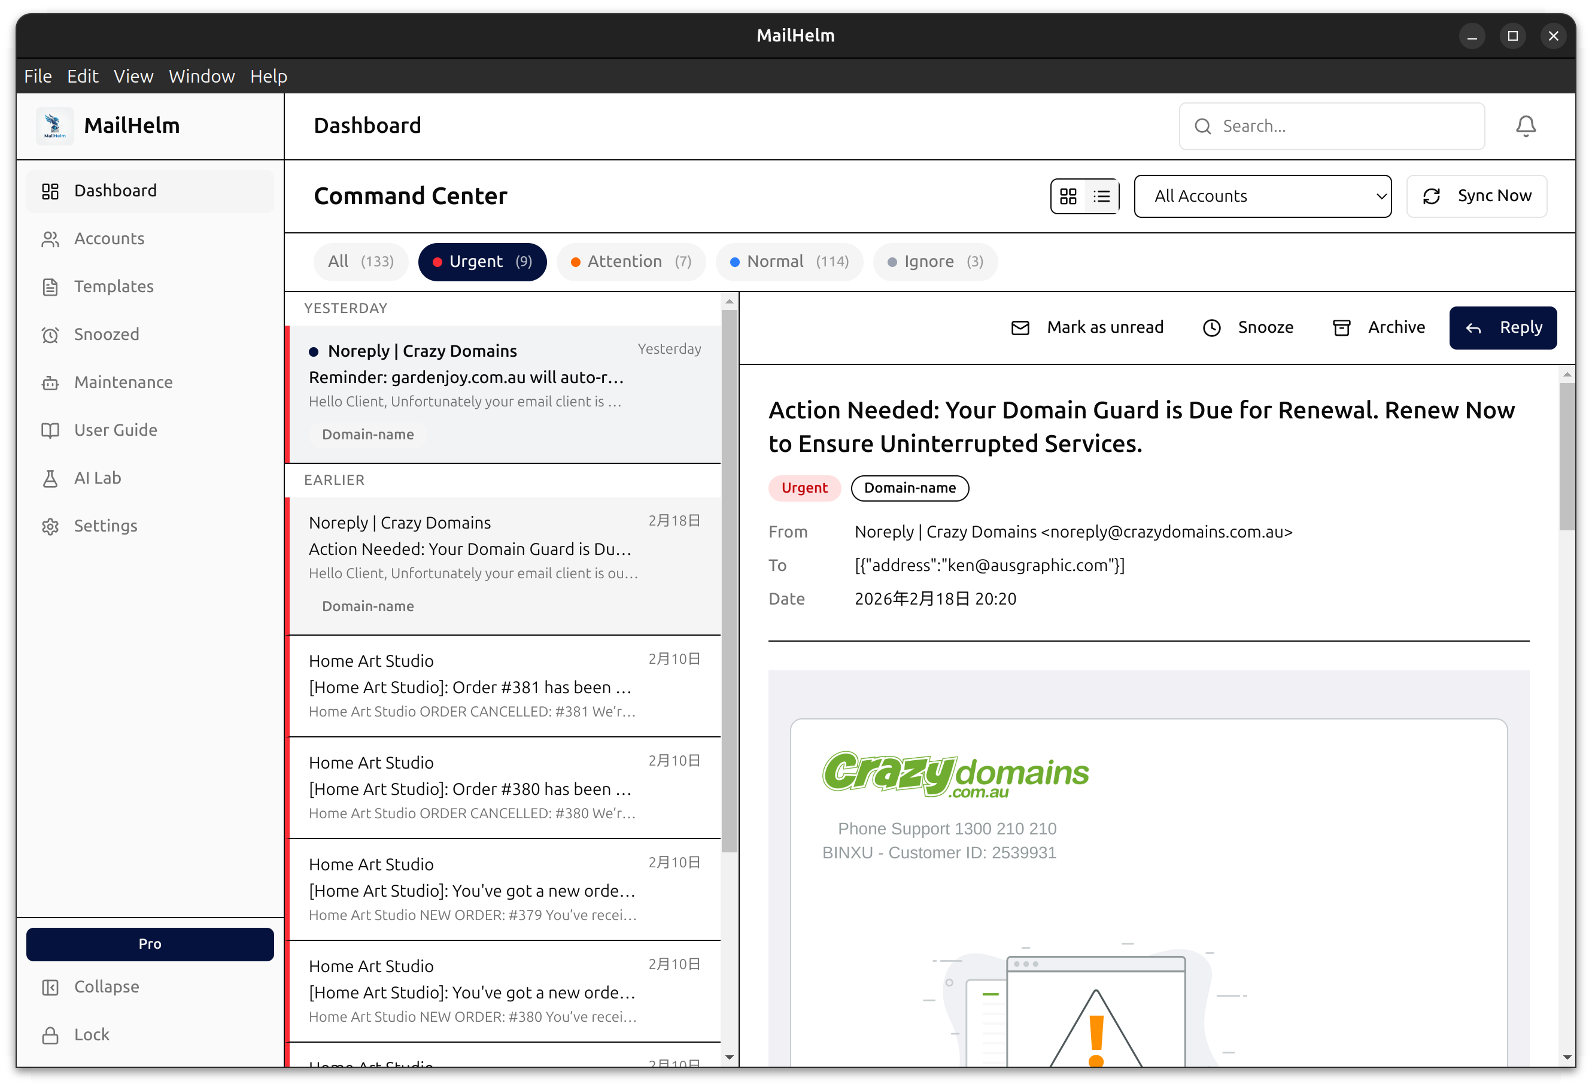Open the Maintenance panel
This screenshot has width=1592, height=1087.
coord(123,382)
